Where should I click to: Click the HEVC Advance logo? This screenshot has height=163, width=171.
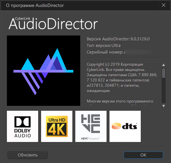91,126
